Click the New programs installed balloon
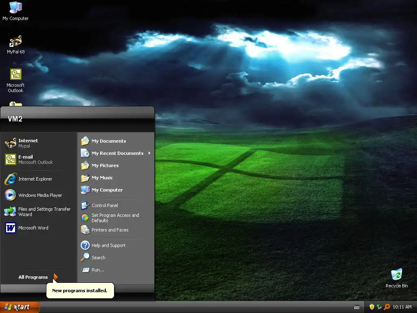Image resolution: width=417 pixels, height=313 pixels. (80, 290)
